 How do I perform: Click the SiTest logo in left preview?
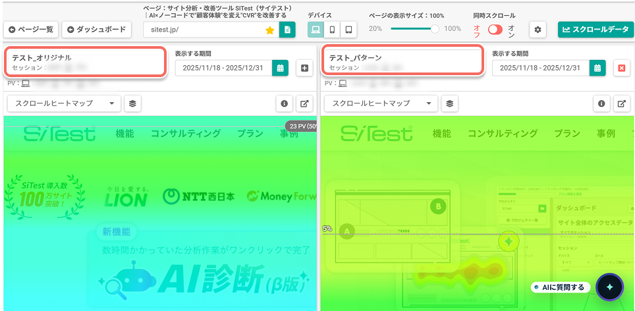[x=59, y=133]
